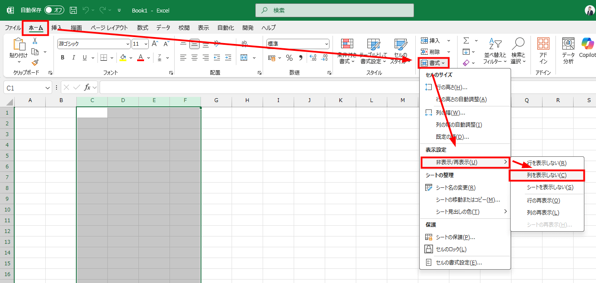Apply Bold formatting
The width and height of the screenshot is (596, 283).
pyautogui.click(x=63, y=58)
